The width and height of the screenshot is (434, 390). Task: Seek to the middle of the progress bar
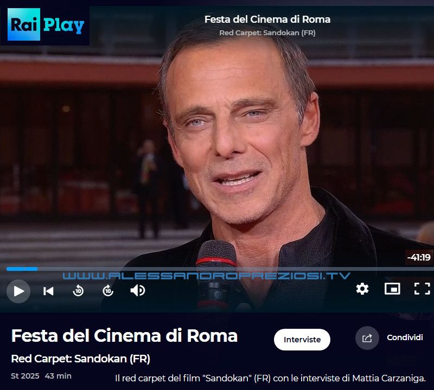(220, 269)
